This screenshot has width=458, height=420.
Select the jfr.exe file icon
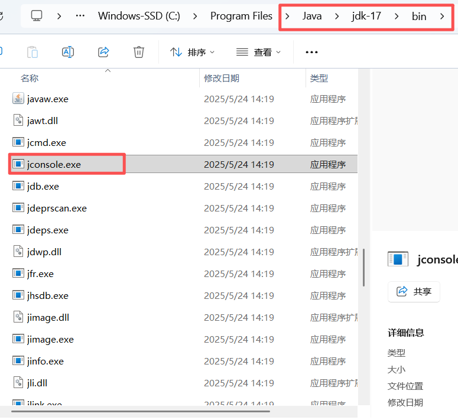18,274
